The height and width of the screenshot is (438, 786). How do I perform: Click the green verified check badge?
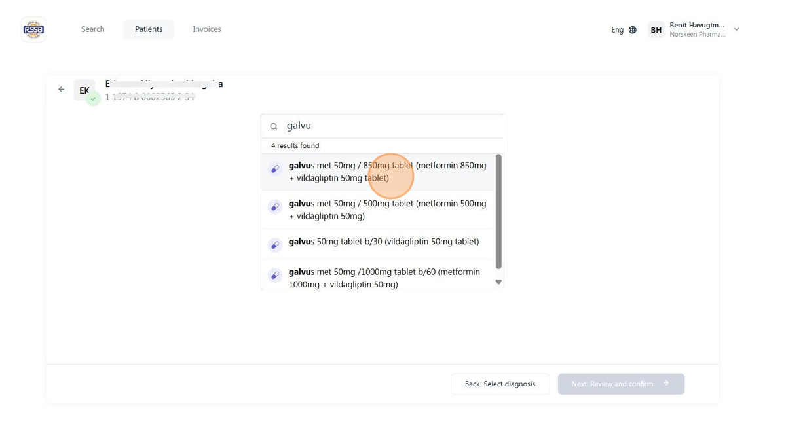(x=94, y=99)
